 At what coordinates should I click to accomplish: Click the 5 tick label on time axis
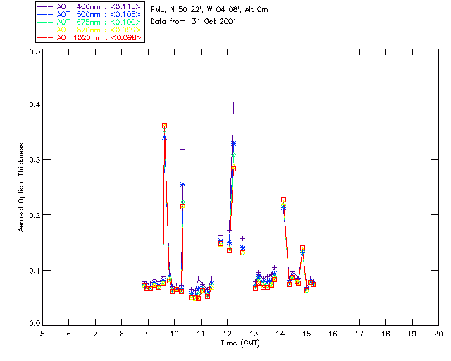click(x=42, y=333)
